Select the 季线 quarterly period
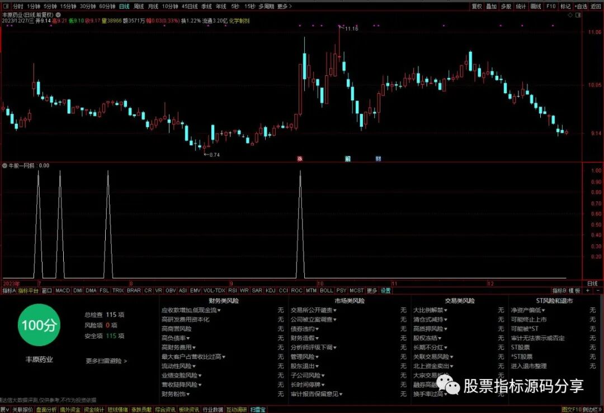Screen dimensions: 604x413 coord(206,7)
